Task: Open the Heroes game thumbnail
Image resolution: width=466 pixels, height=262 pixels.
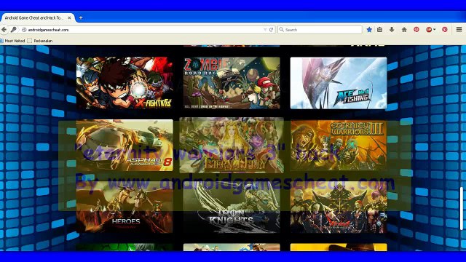Action: (x=125, y=207)
